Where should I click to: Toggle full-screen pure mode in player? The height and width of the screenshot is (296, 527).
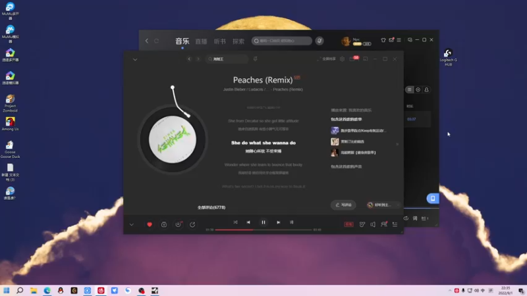tap(326, 59)
